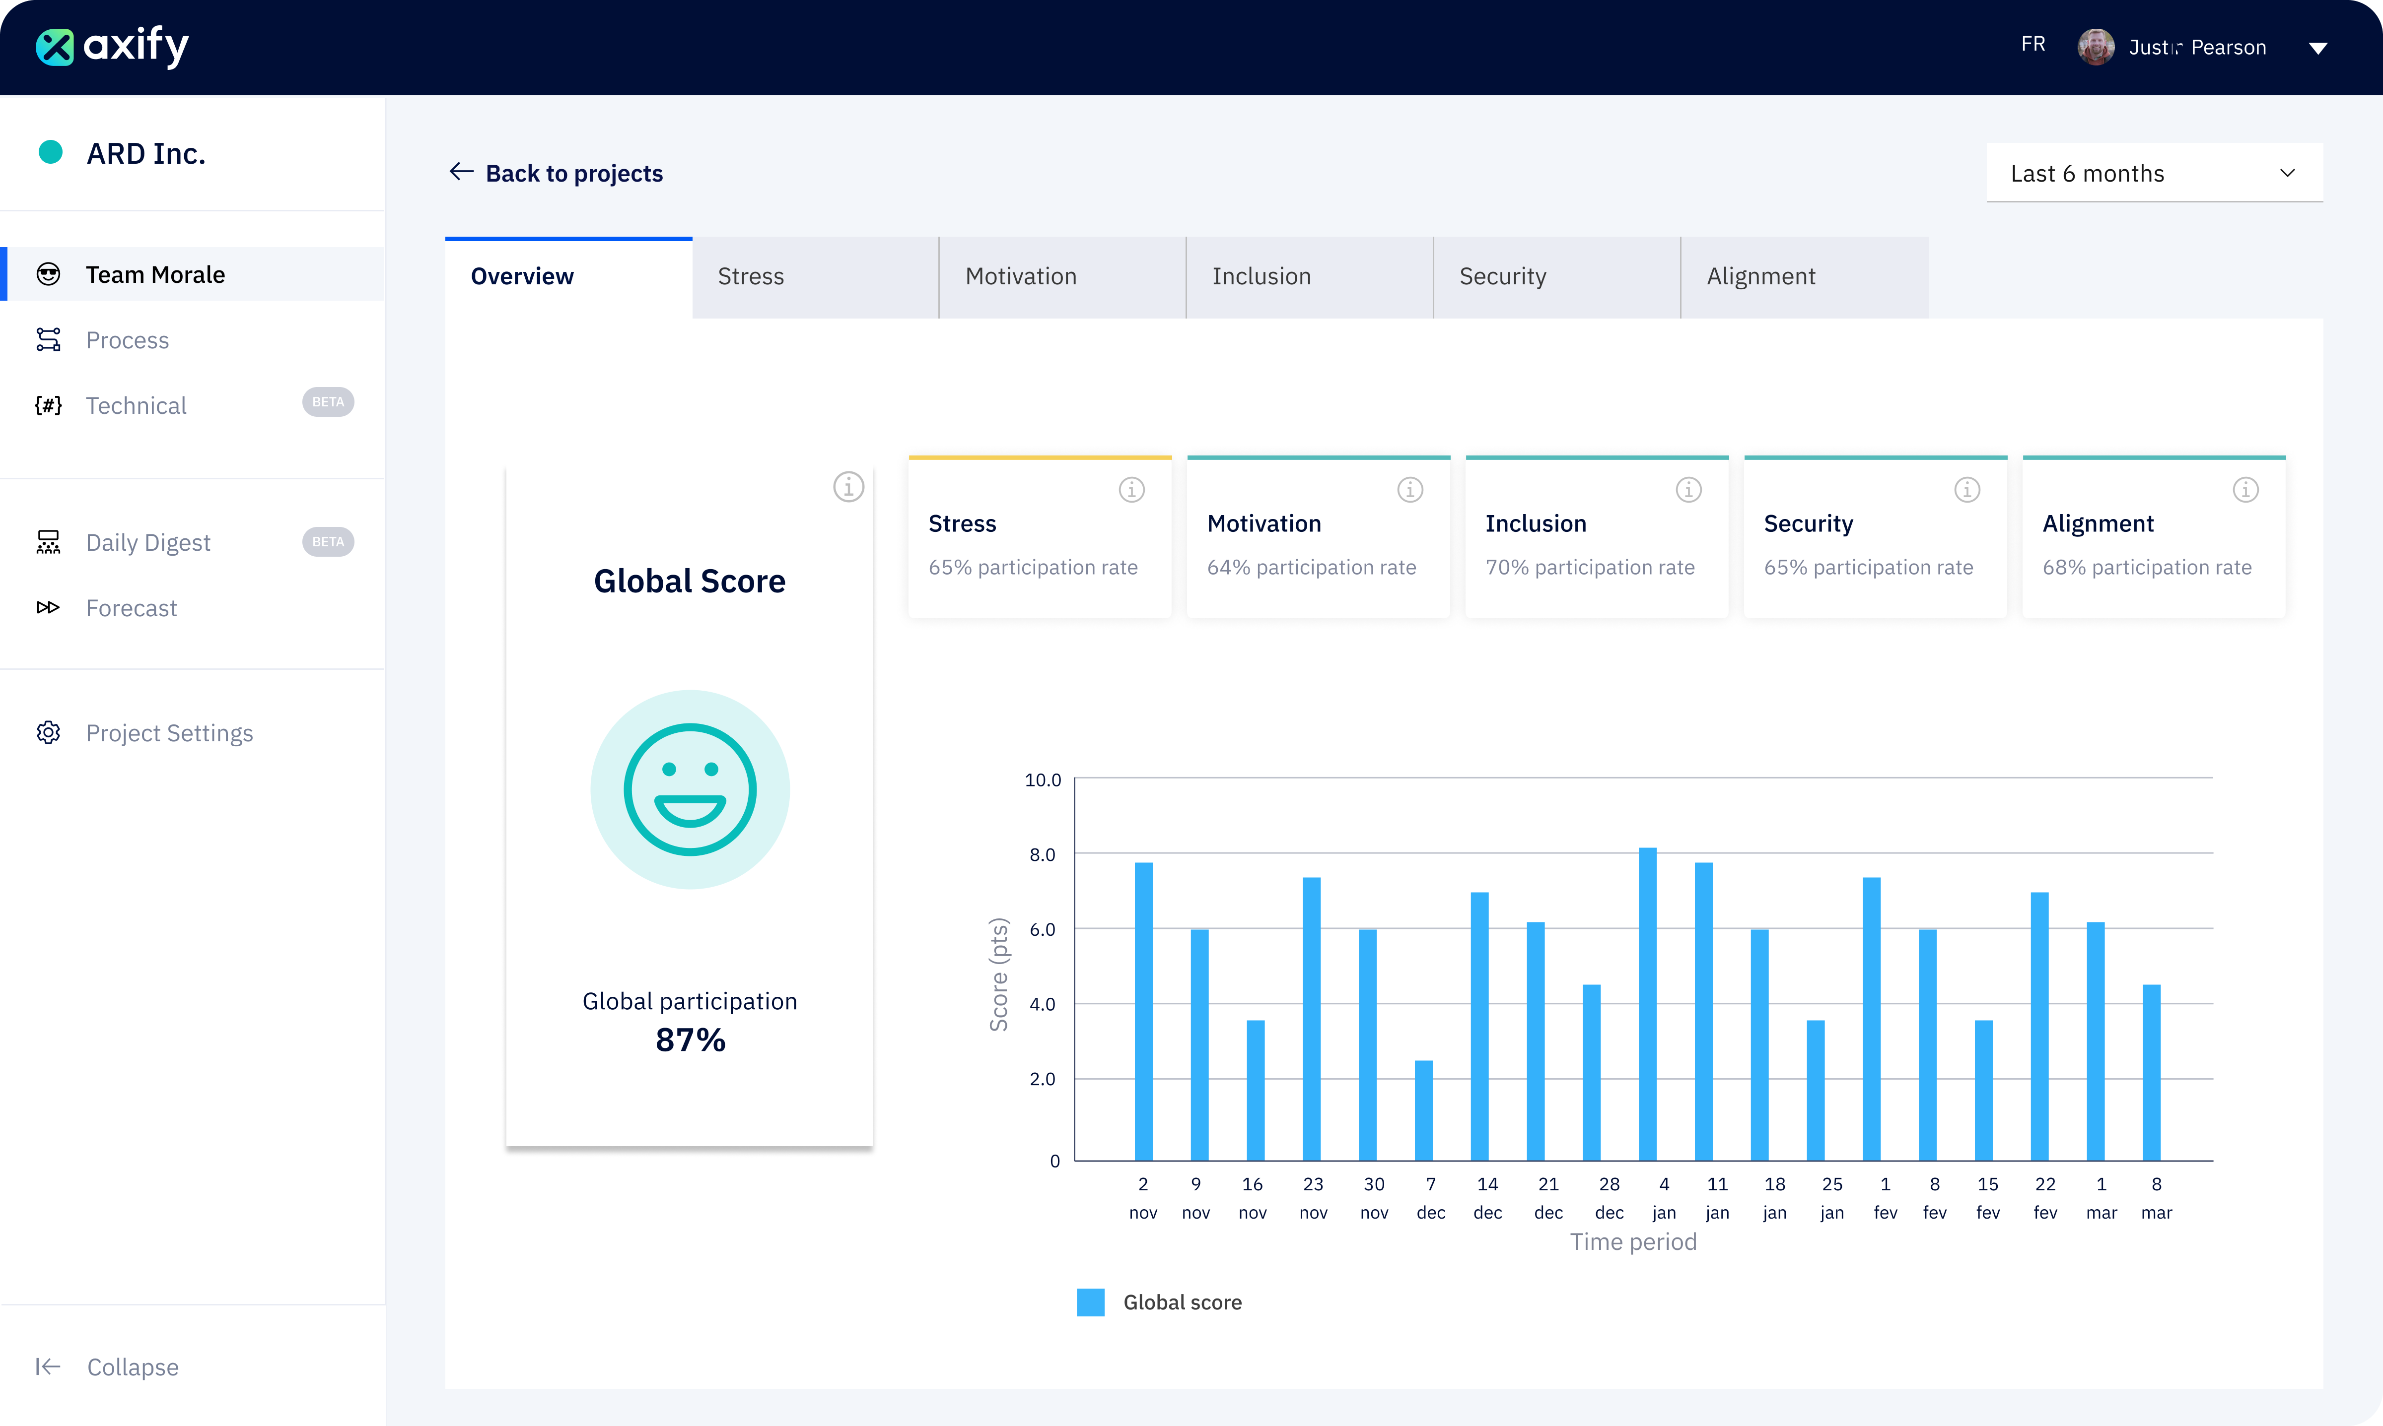Image resolution: width=2383 pixels, height=1426 pixels.
Task: Switch to the Motivation tab
Action: pos(1020,276)
